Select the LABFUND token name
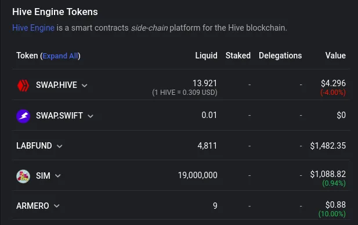 coord(34,146)
